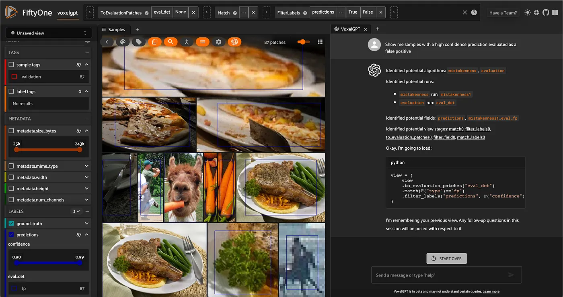Open the Learn more link

[491, 291]
